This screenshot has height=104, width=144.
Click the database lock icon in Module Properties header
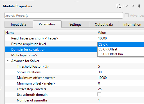coord(119,6)
